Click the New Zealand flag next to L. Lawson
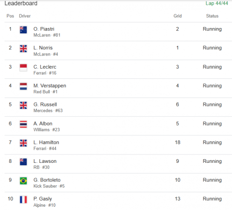This screenshot has height=210, width=232. point(23,162)
